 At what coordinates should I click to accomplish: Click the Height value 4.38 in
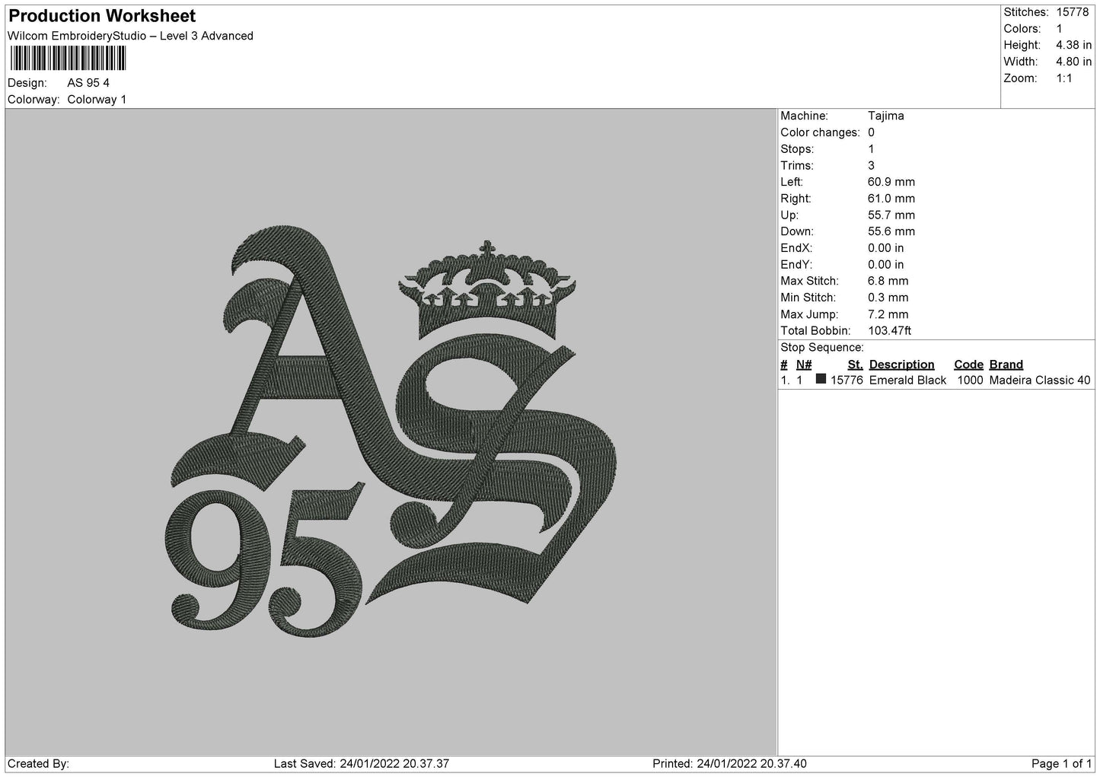[x=1073, y=46]
